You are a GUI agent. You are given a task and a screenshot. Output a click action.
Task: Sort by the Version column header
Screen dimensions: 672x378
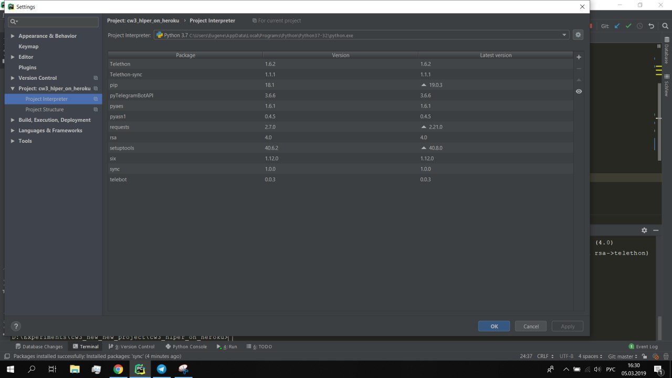click(341, 55)
